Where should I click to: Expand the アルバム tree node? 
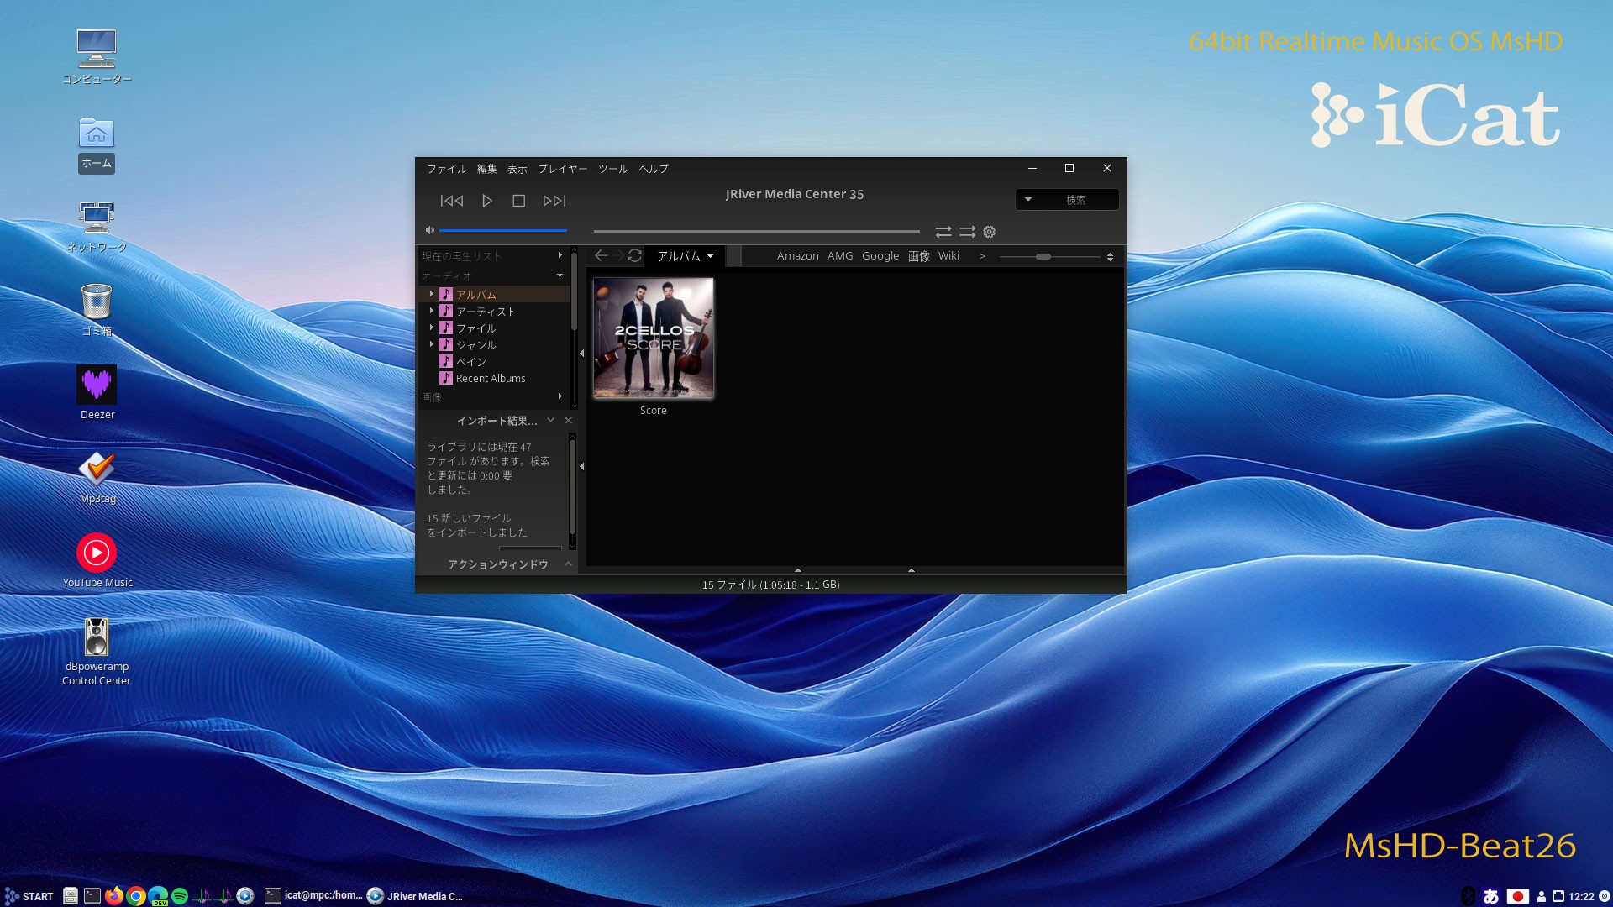click(x=432, y=294)
